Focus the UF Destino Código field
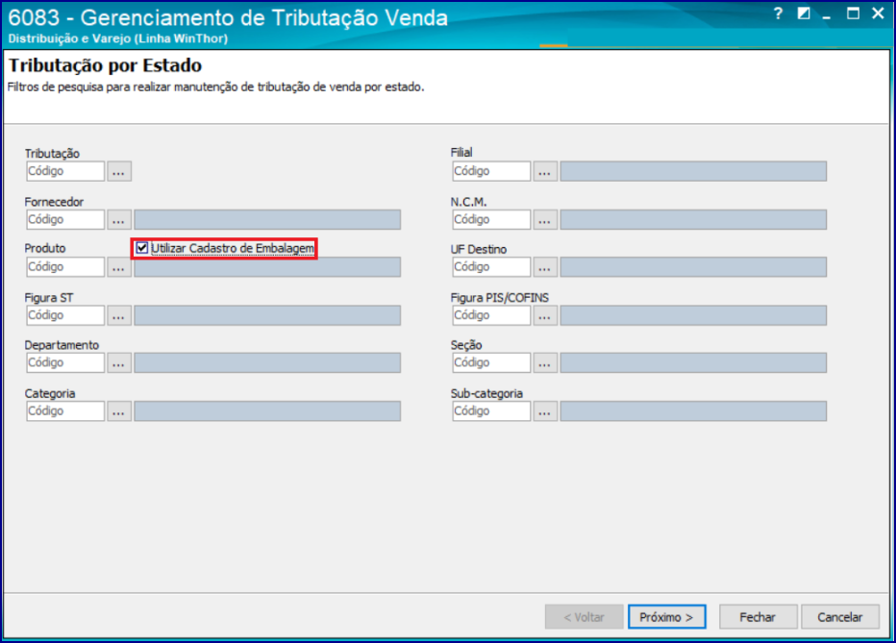 pos(491,267)
